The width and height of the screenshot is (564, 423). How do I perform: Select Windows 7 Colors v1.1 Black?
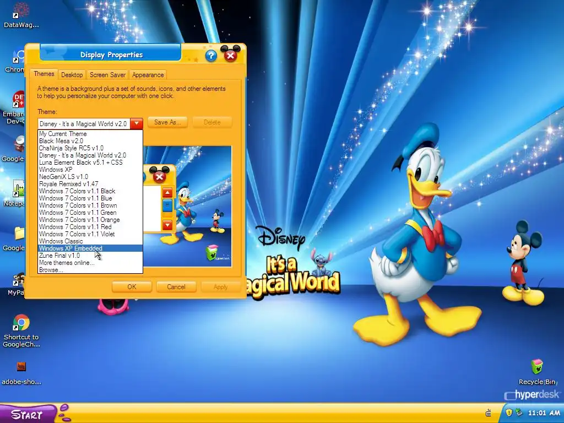90,191
